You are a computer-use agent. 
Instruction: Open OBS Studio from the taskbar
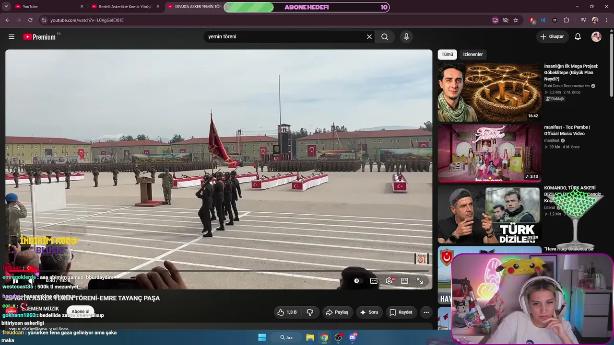tap(339, 337)
